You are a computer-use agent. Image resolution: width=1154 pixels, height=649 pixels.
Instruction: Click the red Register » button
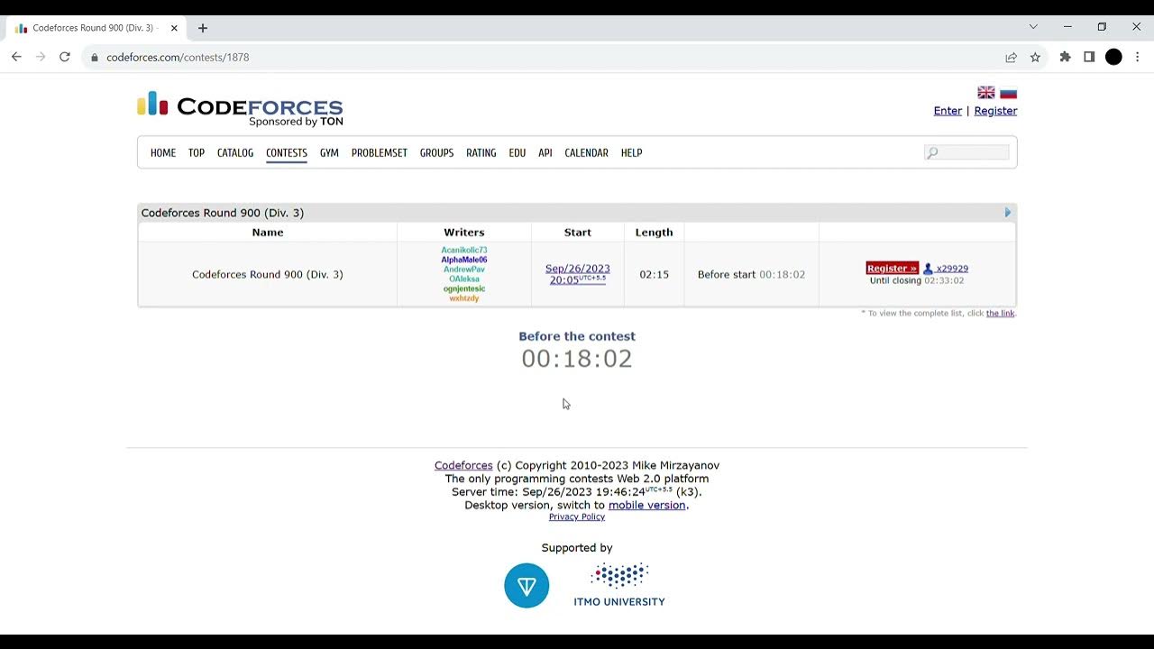892,269
